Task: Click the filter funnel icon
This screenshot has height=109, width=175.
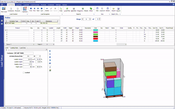Action: coord(50,67)
